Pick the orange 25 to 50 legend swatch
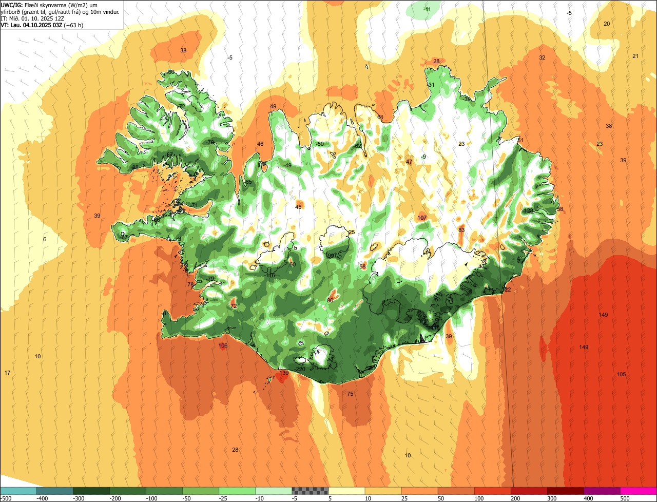This screenshot has height=502, width=657. (x=419, y=491)
